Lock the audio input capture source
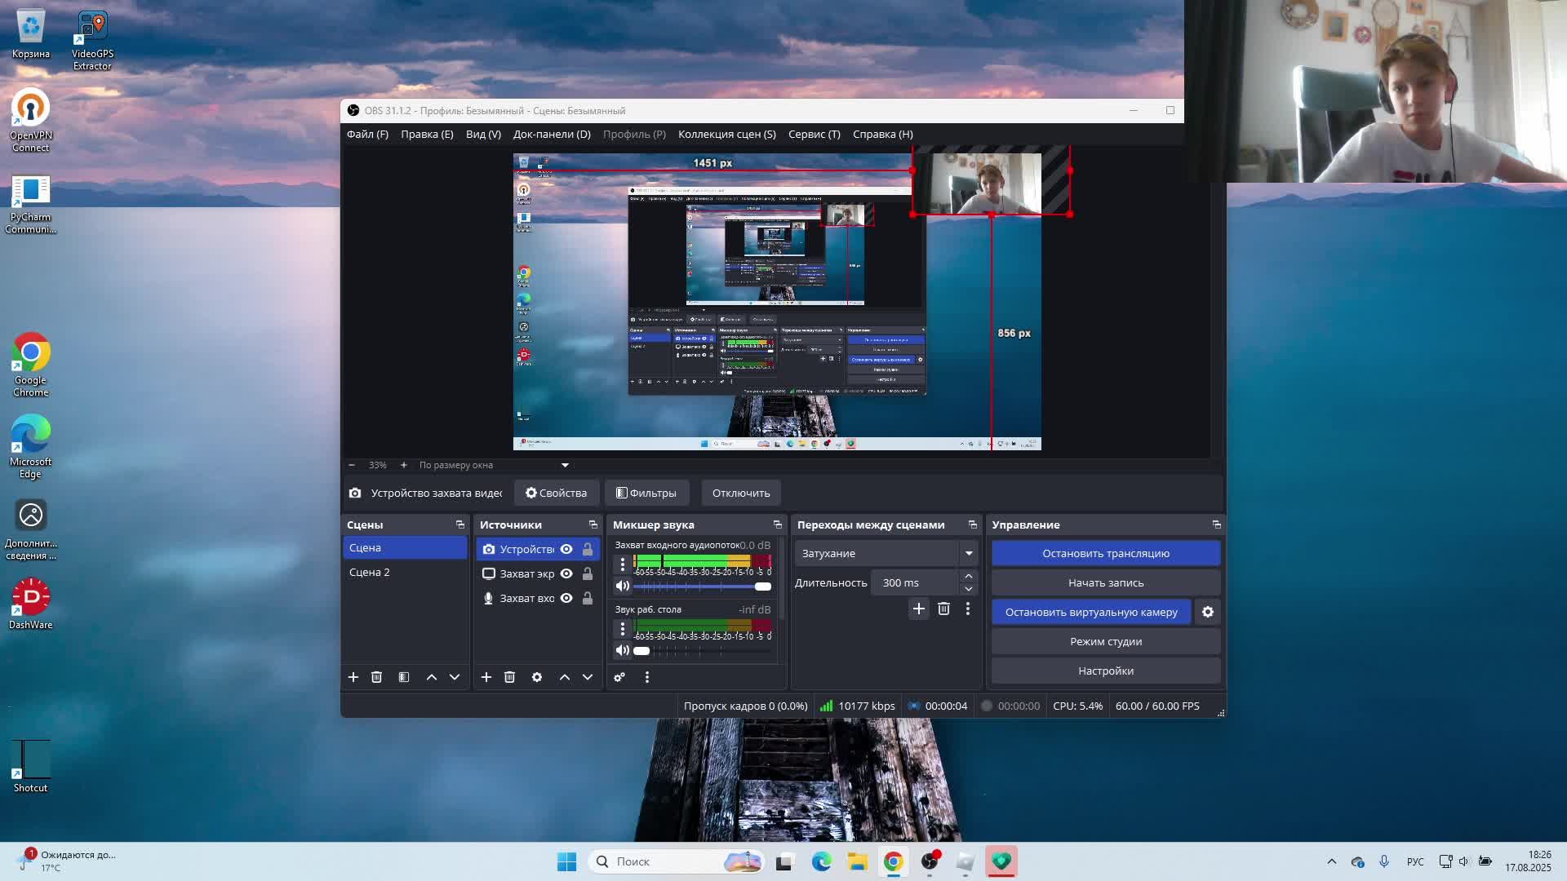This screenshot has width=1567, height=881. 588,598
